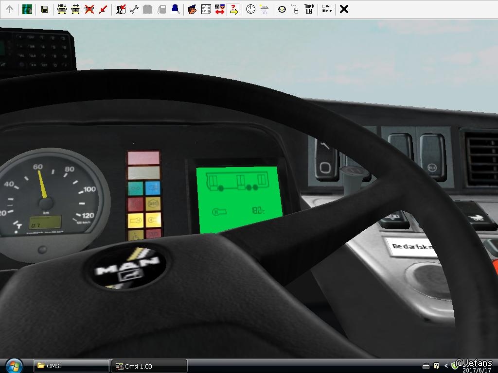Click the green bus door display screen
The height and width of the screenshot is (373, 498).
pos(238,199)
